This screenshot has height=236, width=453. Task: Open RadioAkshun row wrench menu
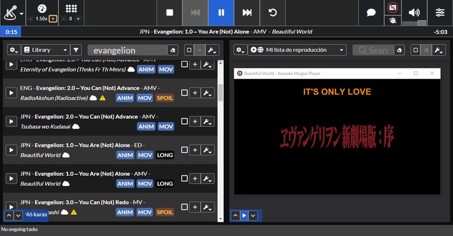pyautogui.click(x=207, y=93)
